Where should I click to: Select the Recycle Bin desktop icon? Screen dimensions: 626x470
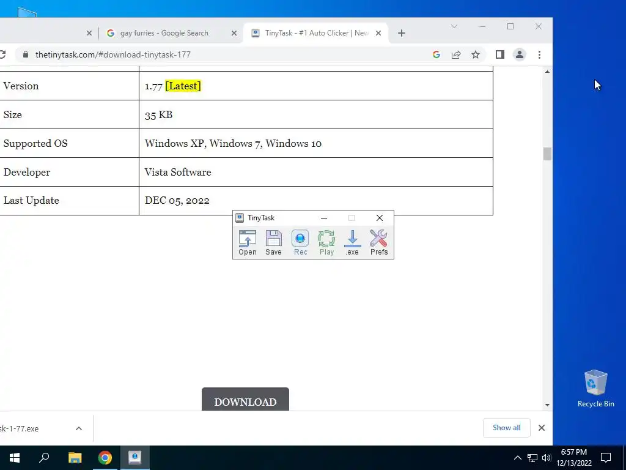point(595,389)
